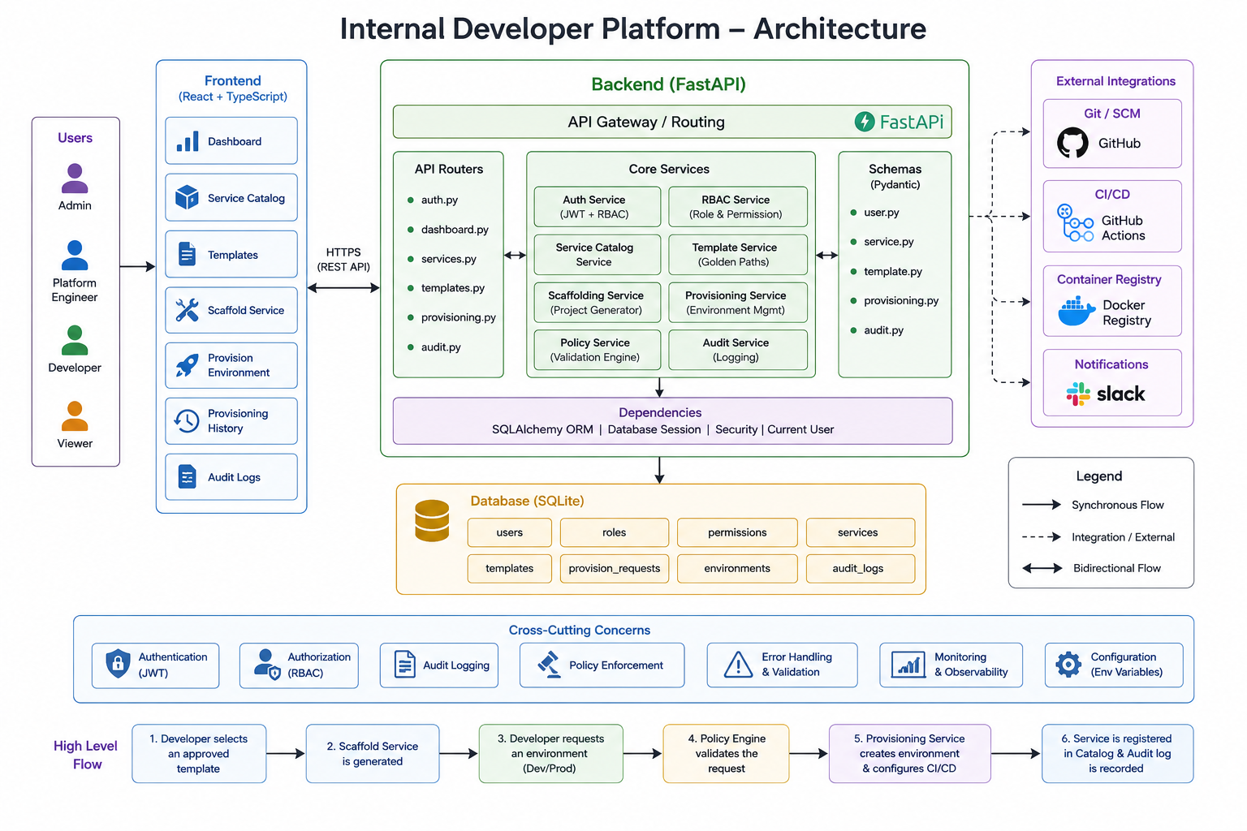Click provisioning.py in API Routers list
Viewport: 1247px width, 831px height.
click(459, 317)
